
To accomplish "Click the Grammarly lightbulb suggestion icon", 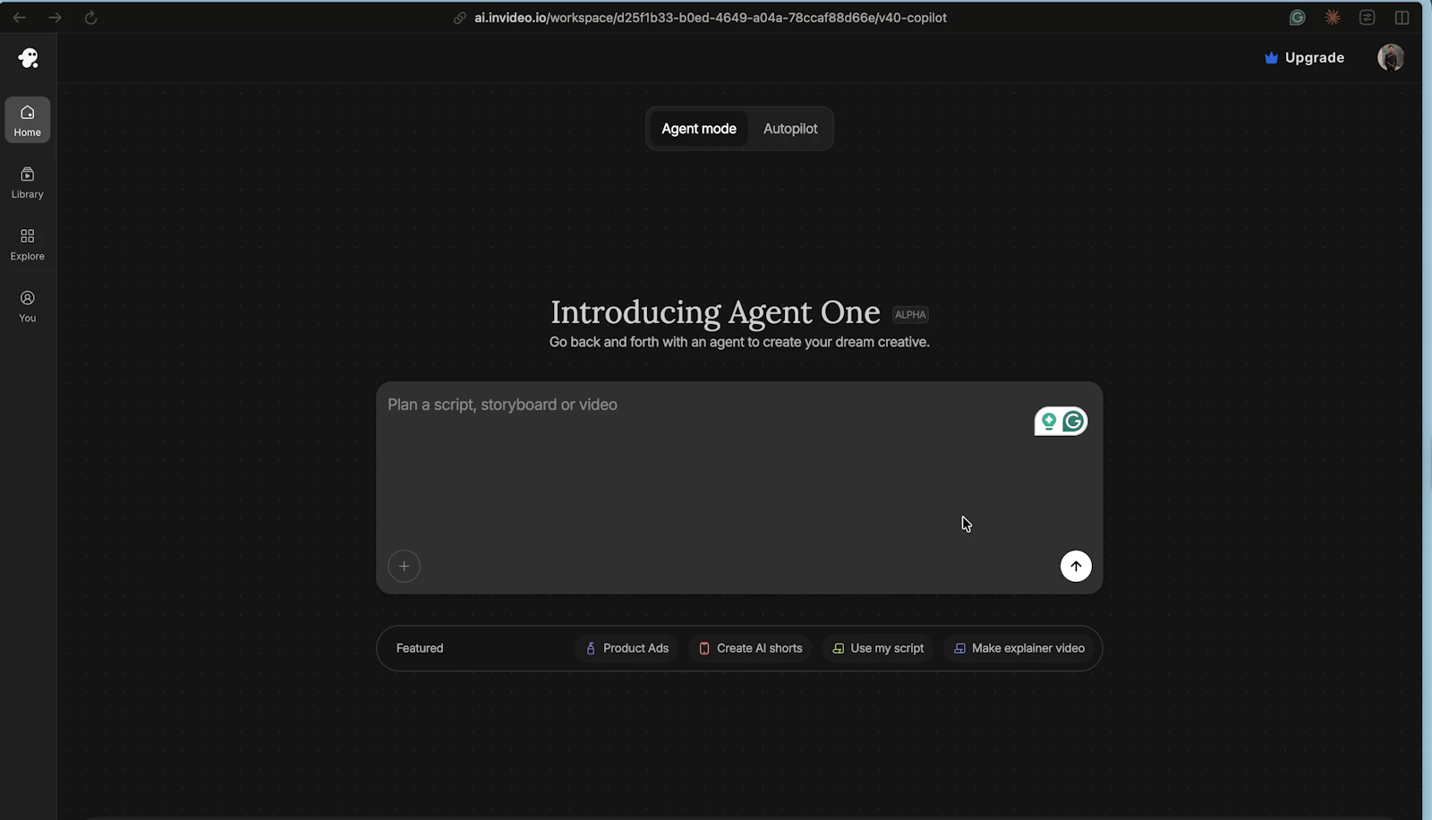I will [x=1048, y=421].
